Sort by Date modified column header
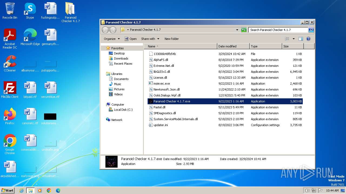The height and width of the screenshot is (194, 346). click(233, 46)
